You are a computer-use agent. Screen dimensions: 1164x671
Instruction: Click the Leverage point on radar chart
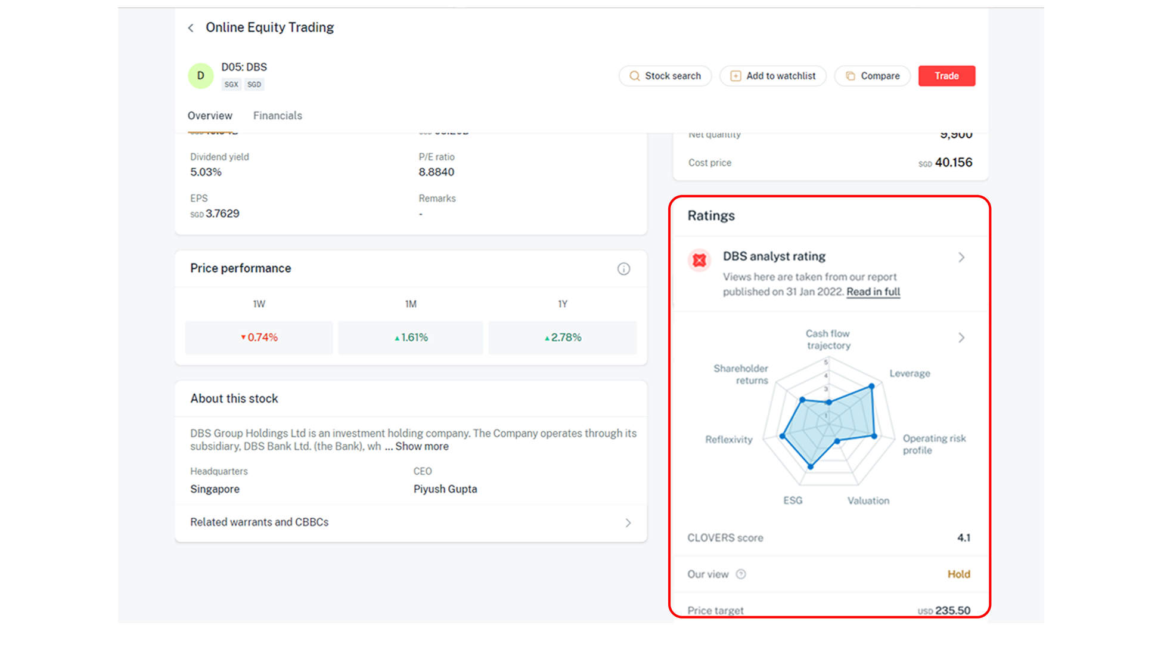(x=871, y=386)
